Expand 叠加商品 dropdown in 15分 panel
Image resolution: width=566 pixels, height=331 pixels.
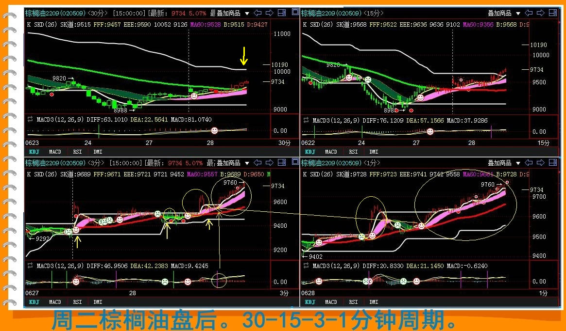518,14
